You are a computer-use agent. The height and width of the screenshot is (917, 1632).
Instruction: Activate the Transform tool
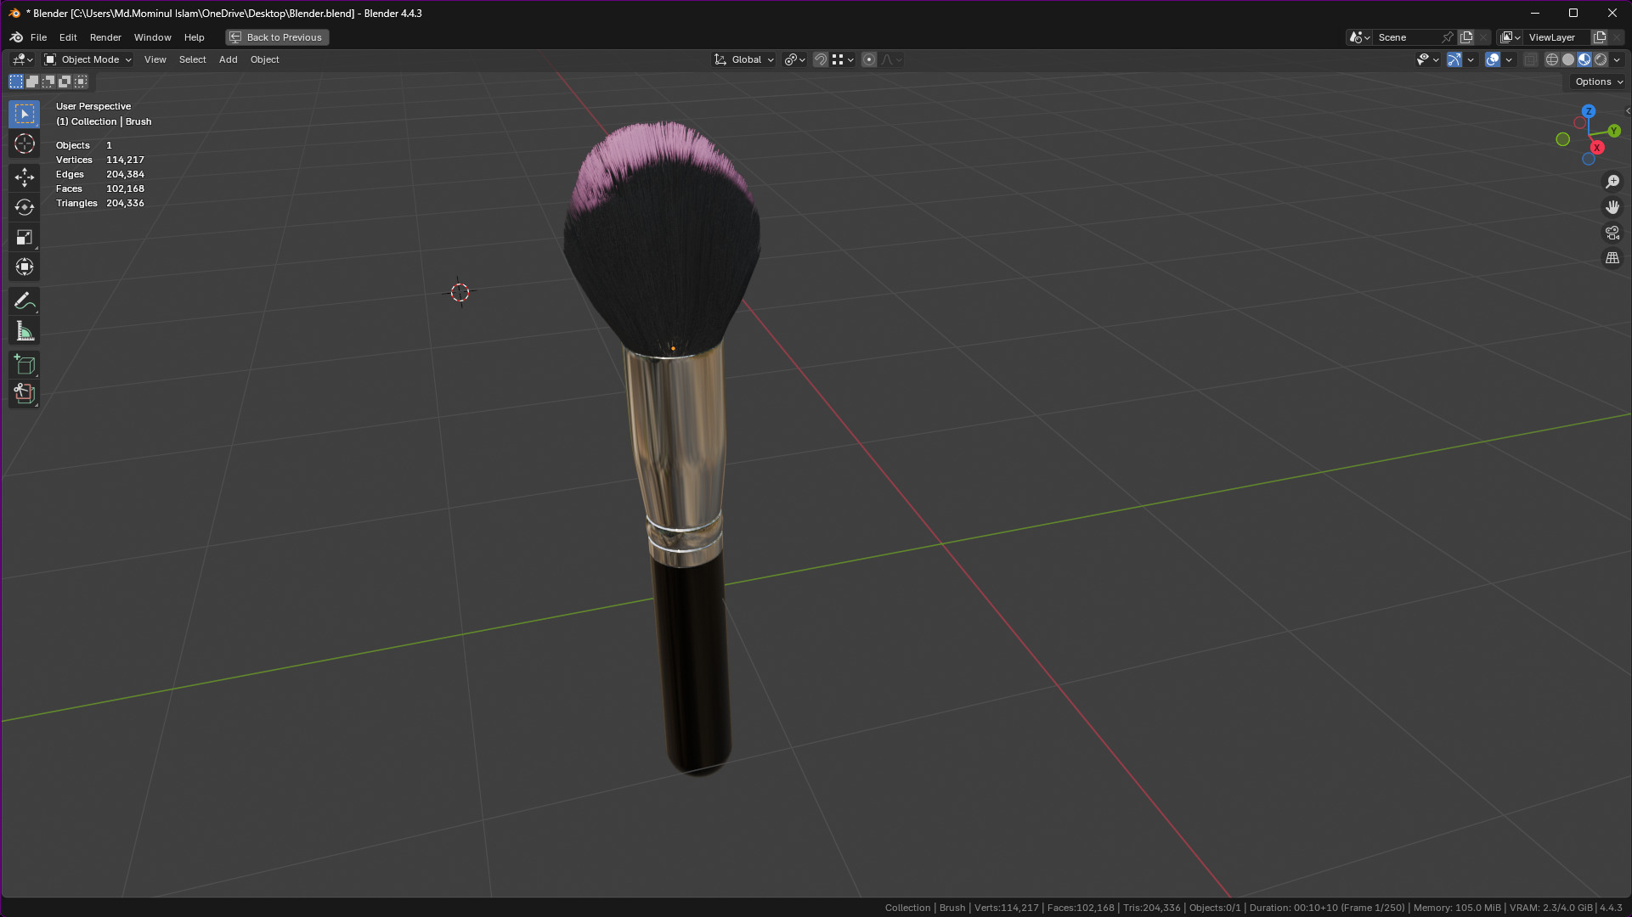pos(24,267)
